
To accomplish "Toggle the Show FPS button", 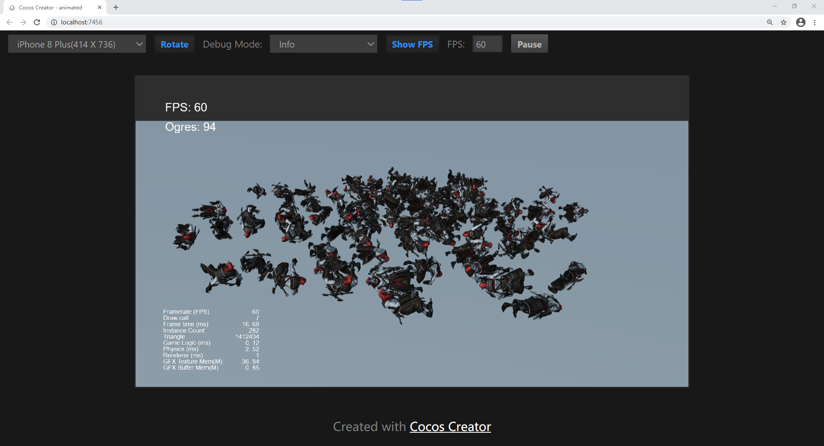I will (x=412, y=44).
